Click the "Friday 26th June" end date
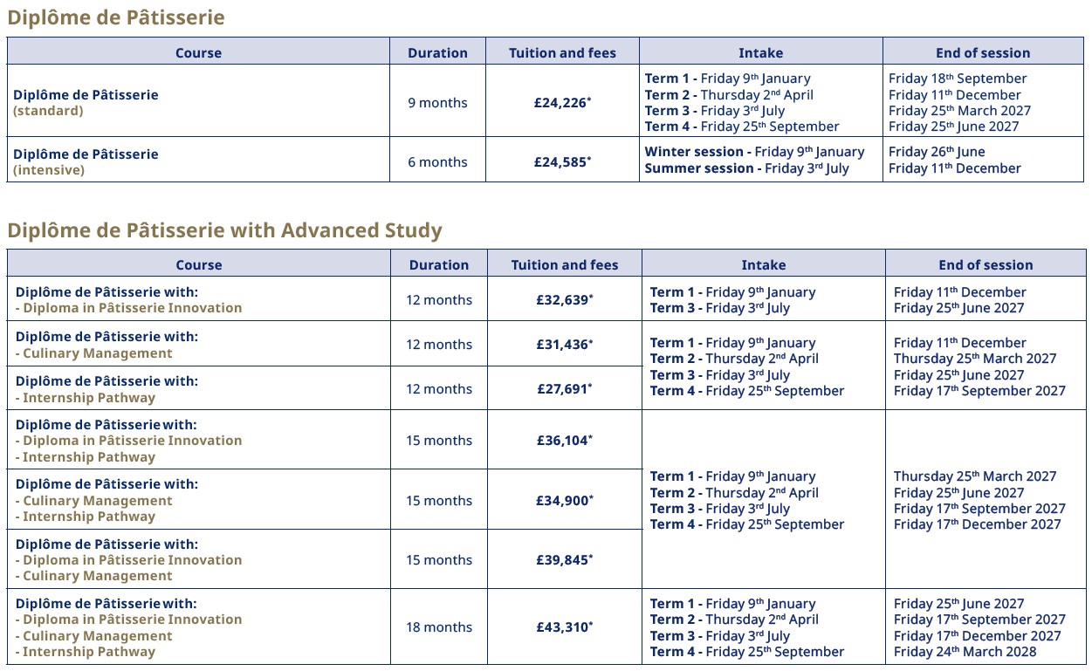The image size is (1092, 671). tap(937, 152)
